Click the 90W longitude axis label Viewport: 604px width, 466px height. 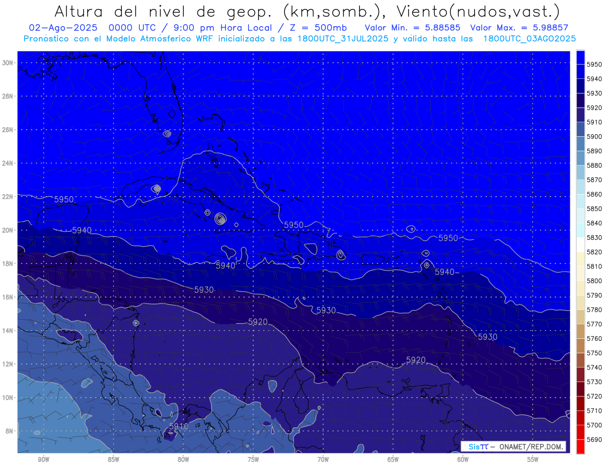44,459
